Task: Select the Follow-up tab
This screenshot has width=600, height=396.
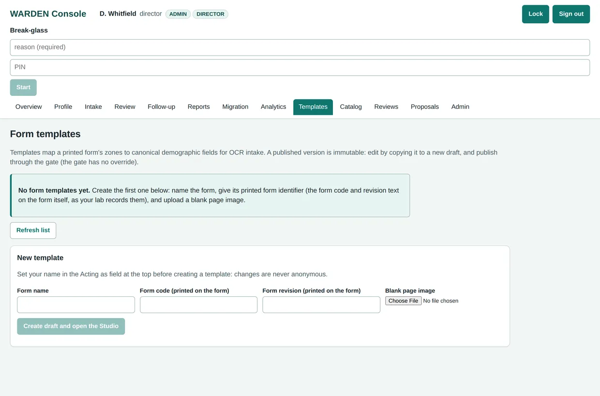Action: point(161,107)
